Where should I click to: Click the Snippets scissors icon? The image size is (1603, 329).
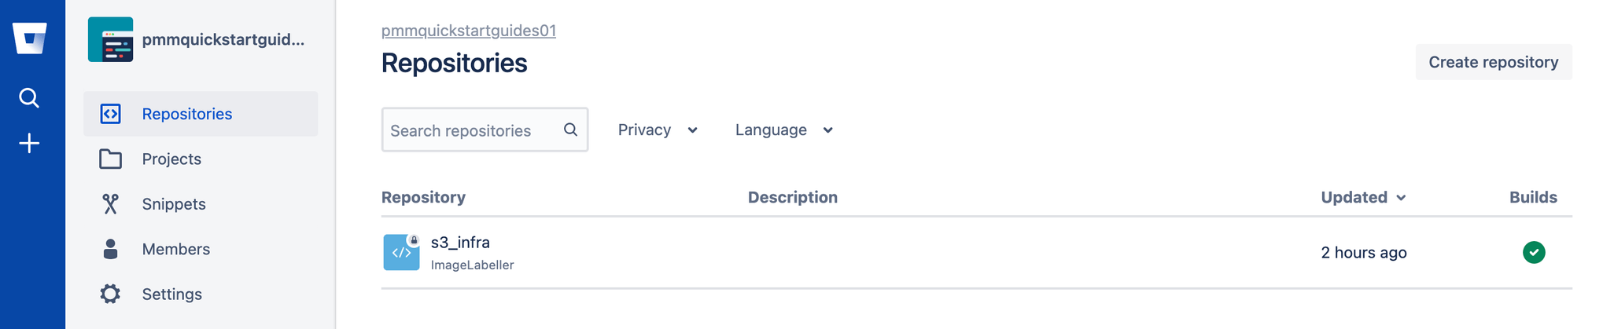tap(110, 204)
